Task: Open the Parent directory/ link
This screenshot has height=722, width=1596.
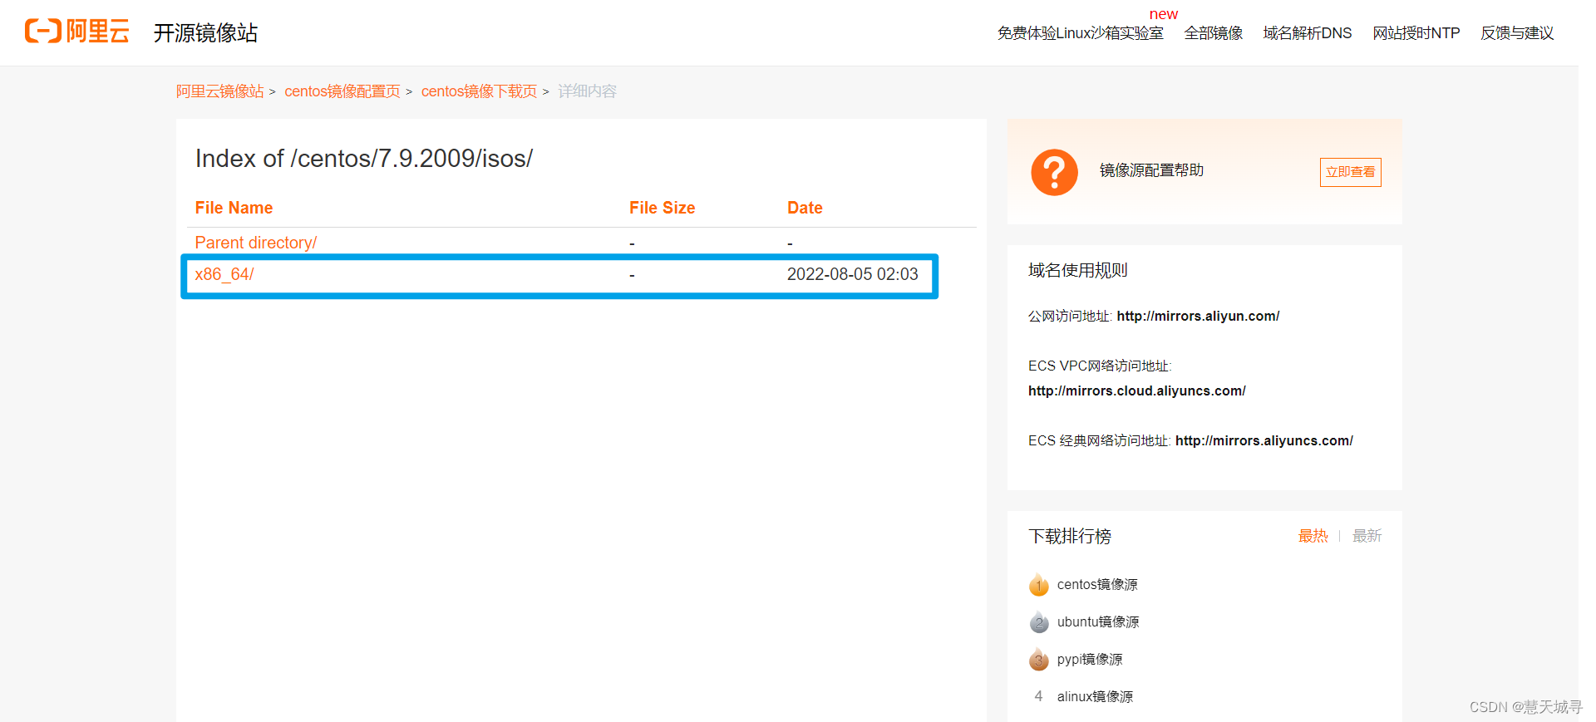Action: [255, 243]
